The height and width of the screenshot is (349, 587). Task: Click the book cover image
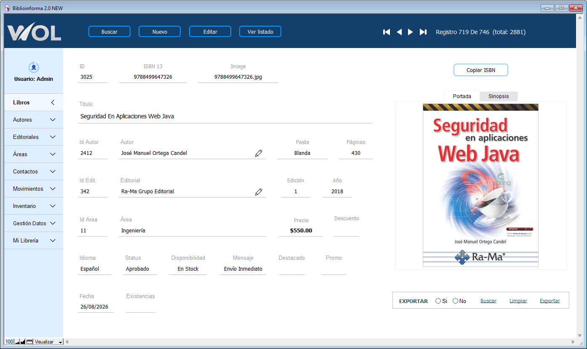click(480, 185)
